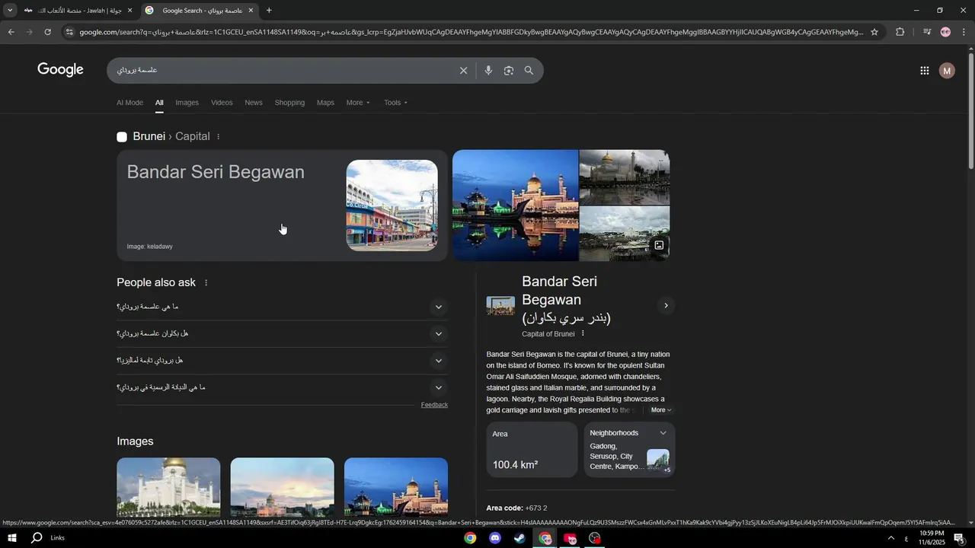Image resolution: width=975 pixels, height=548 pixels.
Task: Start voice search with the microphone icon
Action: 488,71
